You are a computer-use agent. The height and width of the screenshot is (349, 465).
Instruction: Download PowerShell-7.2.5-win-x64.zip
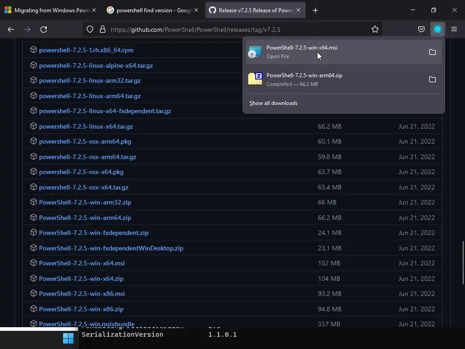tap(81, 279)
